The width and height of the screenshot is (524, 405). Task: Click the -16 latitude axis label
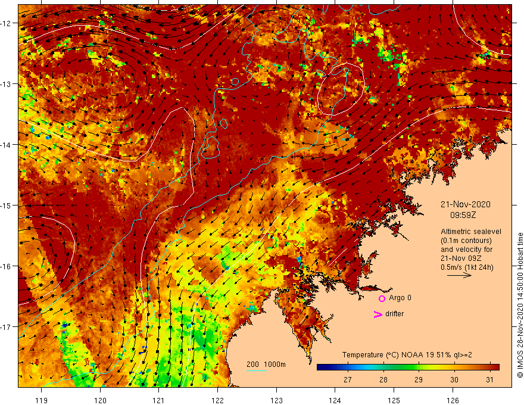(6, 266)
